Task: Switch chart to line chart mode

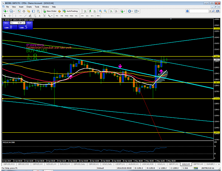Action: click(95, 11)
